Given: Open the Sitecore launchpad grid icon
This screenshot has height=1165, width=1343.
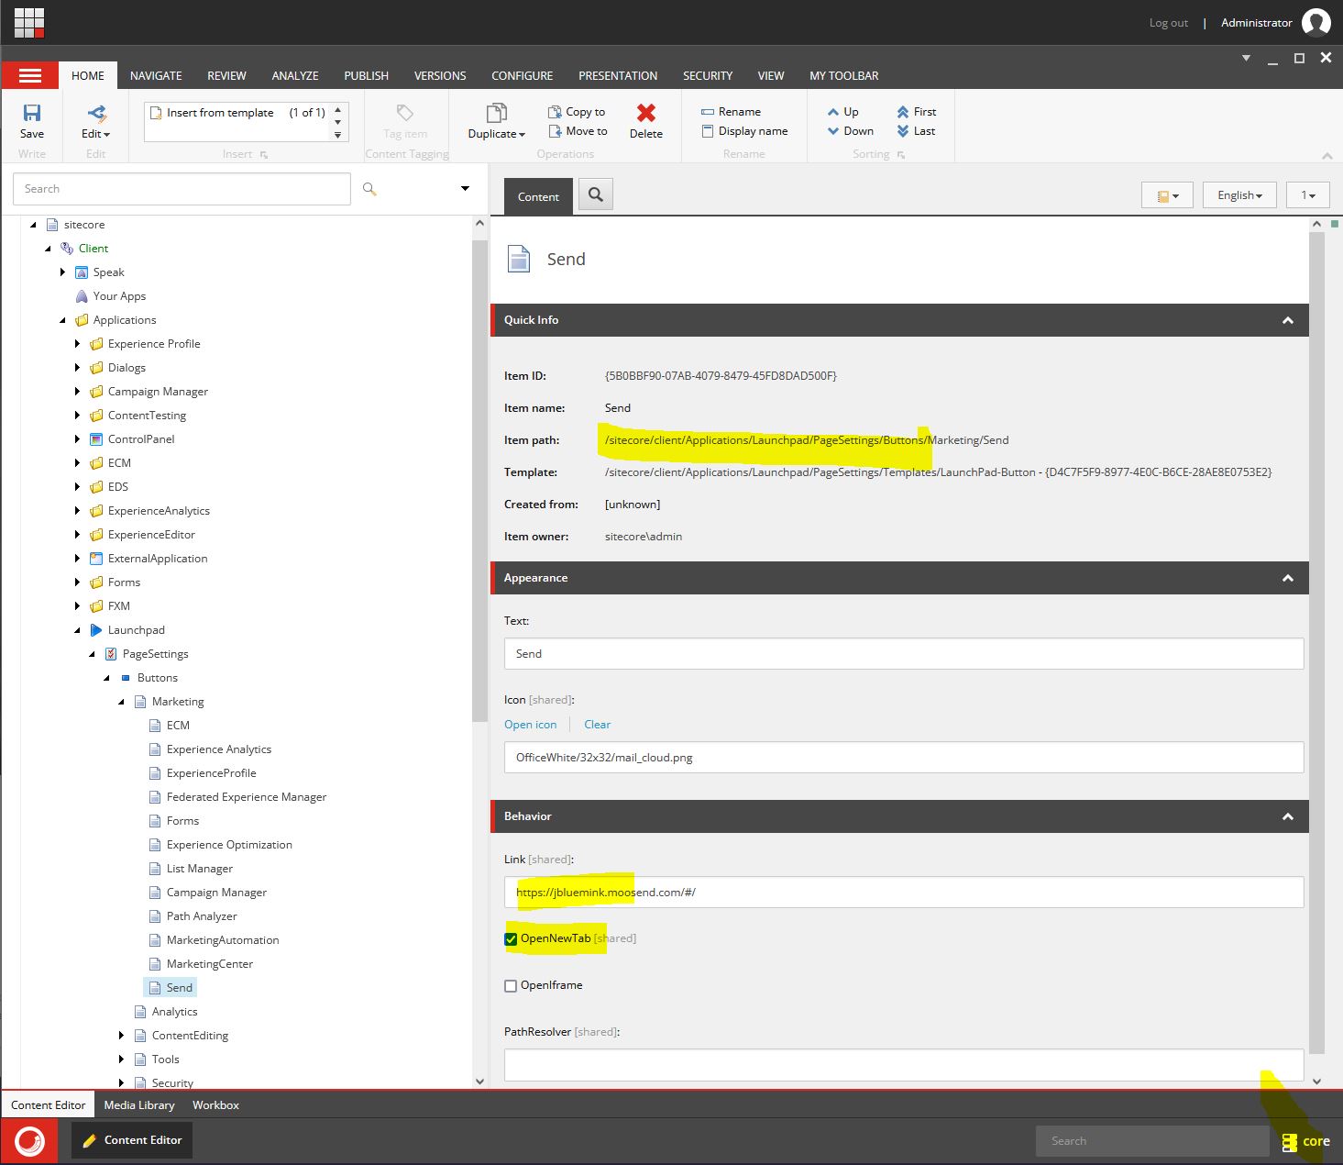Looking at the screenshot, I should [29, 22].
